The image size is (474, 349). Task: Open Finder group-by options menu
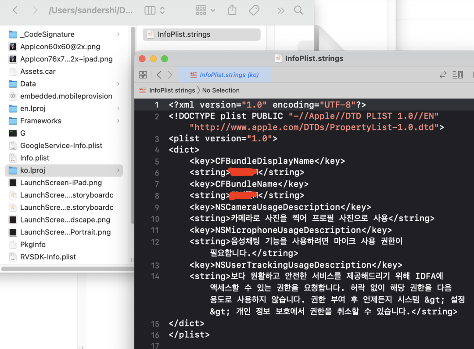pyautogui.click(x=205, y=10)
